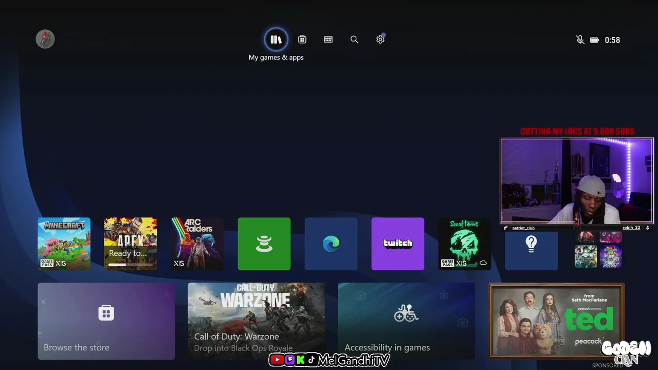Open the Call of Duty: Warzone card
The width and height of the screenshot is (658, 370).
(x=257, y=321)
